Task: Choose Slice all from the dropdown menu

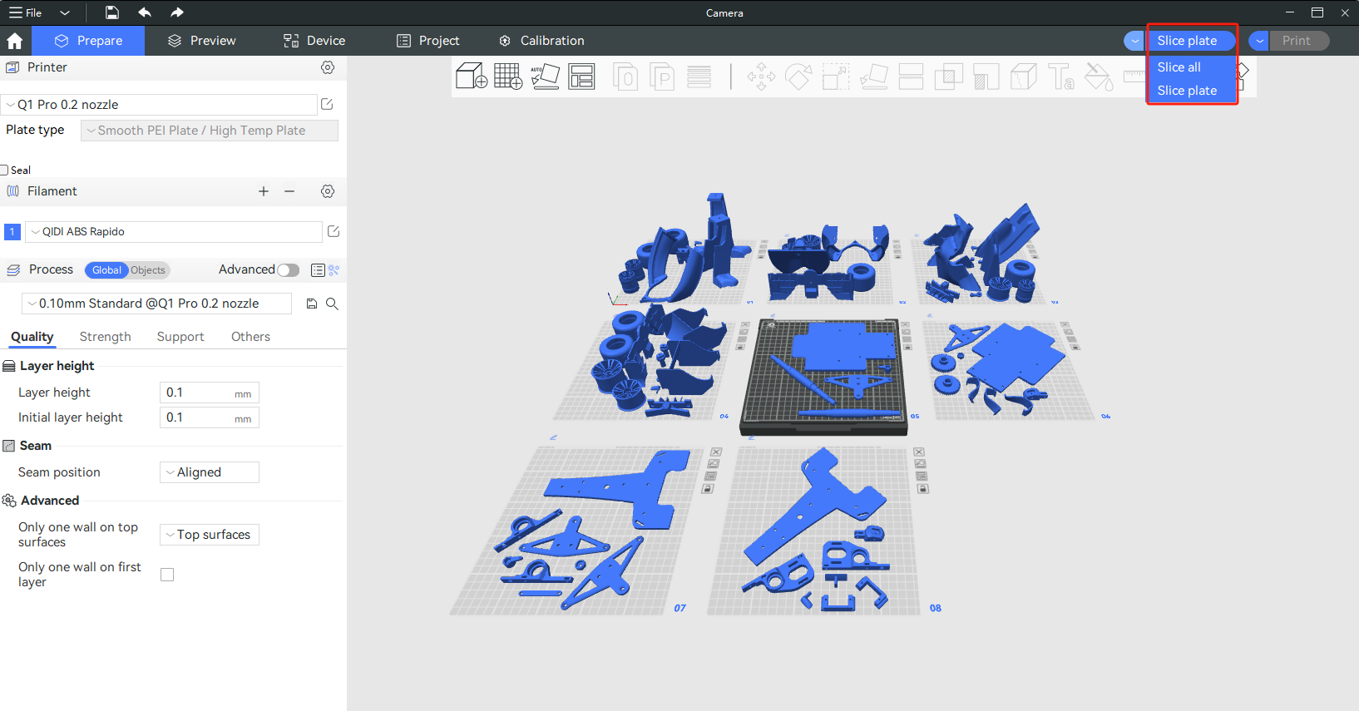Action: [1179, 67]
